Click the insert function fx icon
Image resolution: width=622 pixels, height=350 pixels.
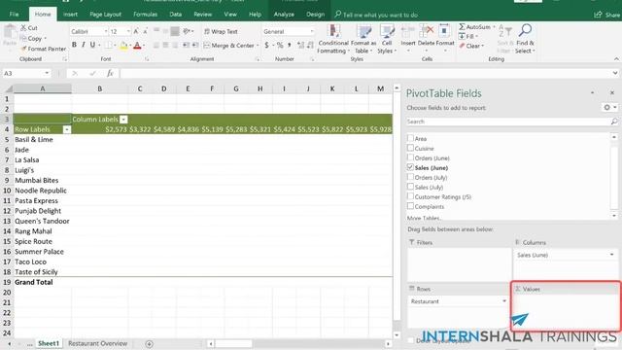point(110,73)
